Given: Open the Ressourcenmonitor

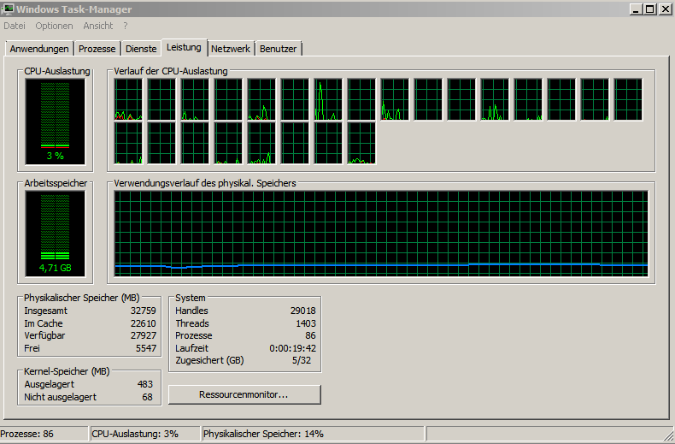Looking at the screenshot, I should click(244, 394).
